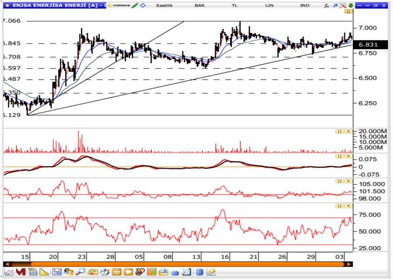The width and height of the screenshot is (393, 280).
Task: Click the two people users icon
Action: pos(69,272)
